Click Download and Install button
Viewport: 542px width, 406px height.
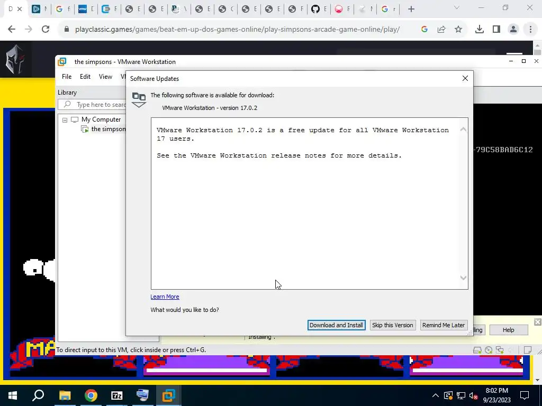pos(336,325)
